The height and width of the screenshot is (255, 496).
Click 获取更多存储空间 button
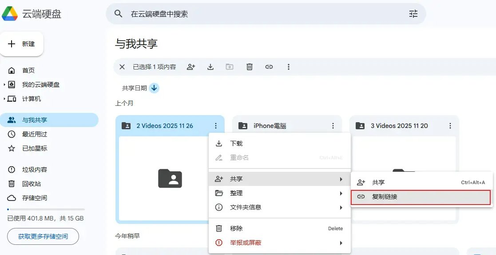click(43, 236)
